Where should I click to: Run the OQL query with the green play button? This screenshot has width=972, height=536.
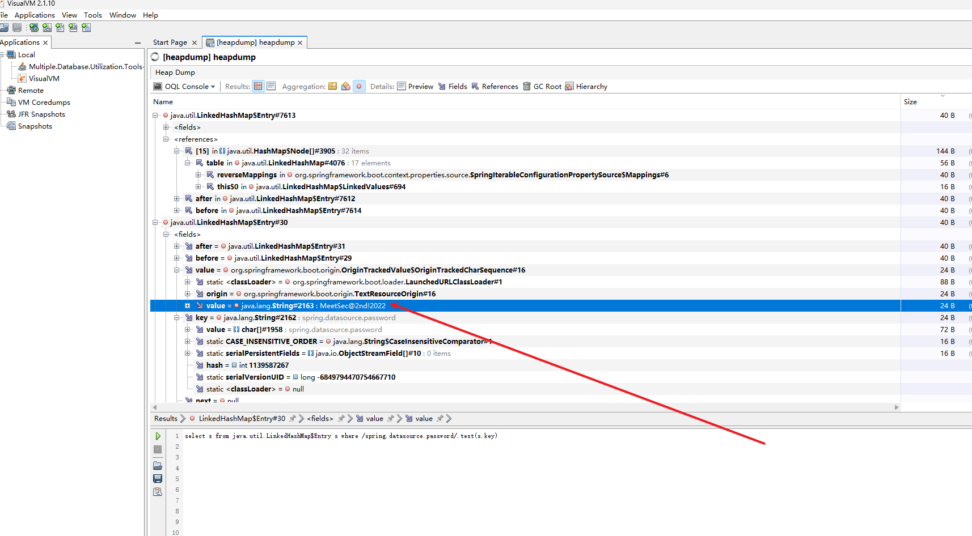click(x=158, y=436)
